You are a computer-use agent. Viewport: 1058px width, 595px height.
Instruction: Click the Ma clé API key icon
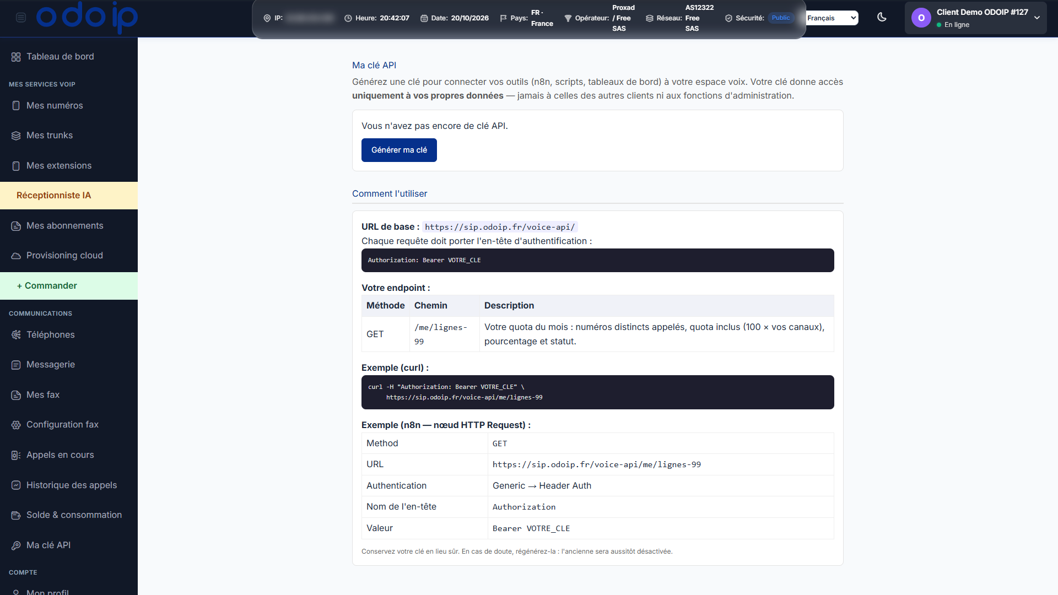click(x=16, y=545)
